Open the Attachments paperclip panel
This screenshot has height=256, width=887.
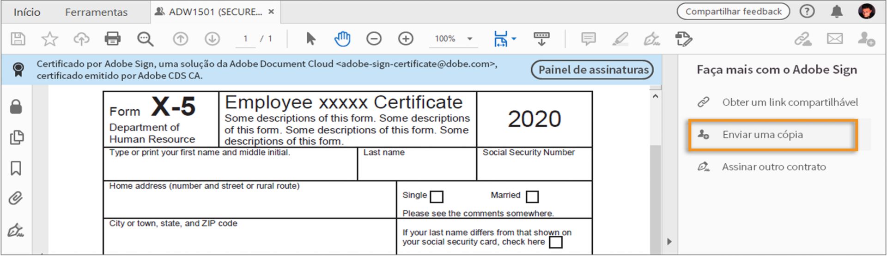coord(16,199)
